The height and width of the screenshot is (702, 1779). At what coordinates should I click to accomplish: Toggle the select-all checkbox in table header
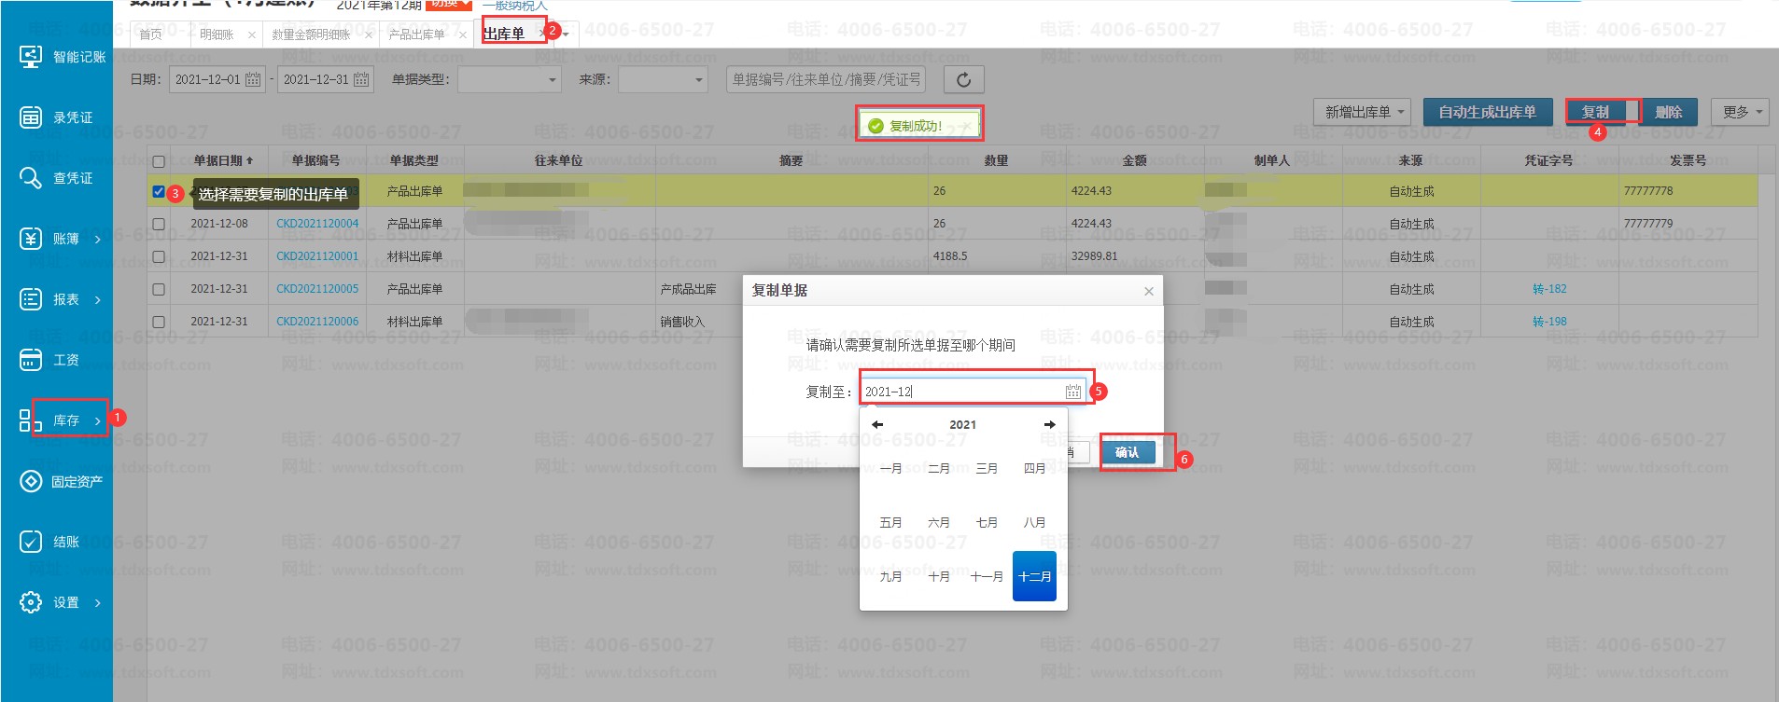pyautogui.click(x=159, y=161)
